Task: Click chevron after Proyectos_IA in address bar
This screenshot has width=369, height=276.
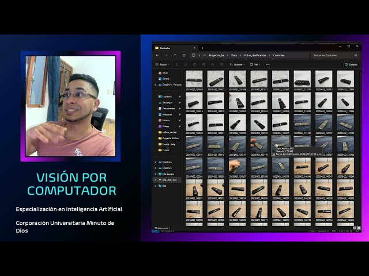Action: 228,55
